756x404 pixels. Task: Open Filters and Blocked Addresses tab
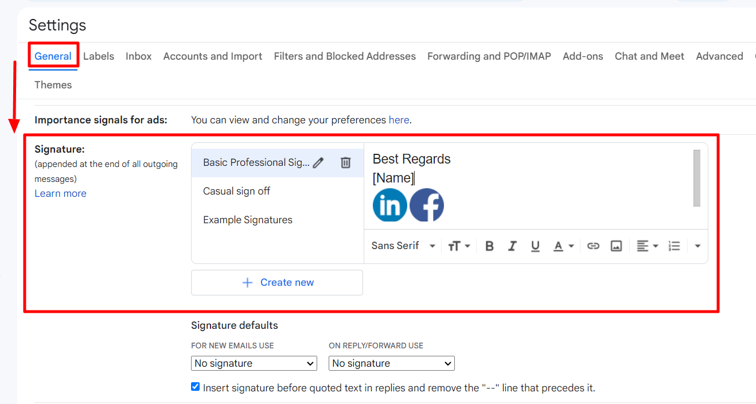345,56
